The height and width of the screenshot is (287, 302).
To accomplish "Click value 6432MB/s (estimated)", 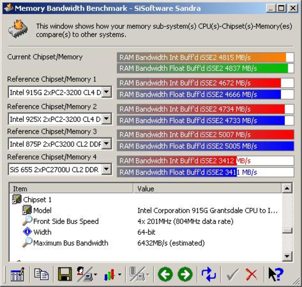I will pyautogui.click(x=171, y=243).
